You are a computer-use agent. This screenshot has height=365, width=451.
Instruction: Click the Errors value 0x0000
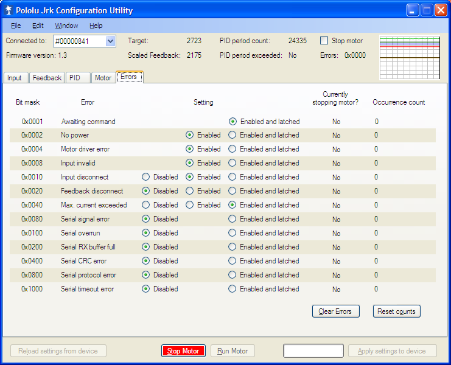[x=355, y=55]
